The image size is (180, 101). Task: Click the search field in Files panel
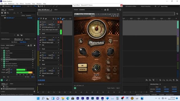pyautogui.click(x=28, y=13)
